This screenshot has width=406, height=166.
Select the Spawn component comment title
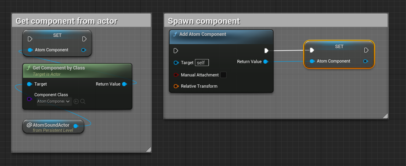tap(204, 21)
